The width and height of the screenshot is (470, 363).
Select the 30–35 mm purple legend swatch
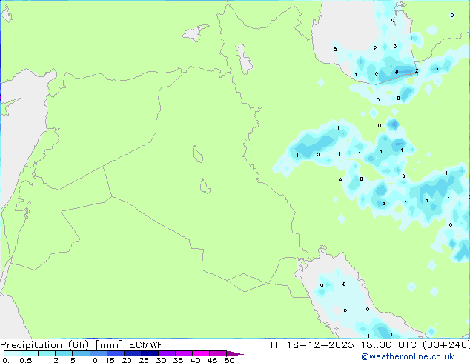167,353
